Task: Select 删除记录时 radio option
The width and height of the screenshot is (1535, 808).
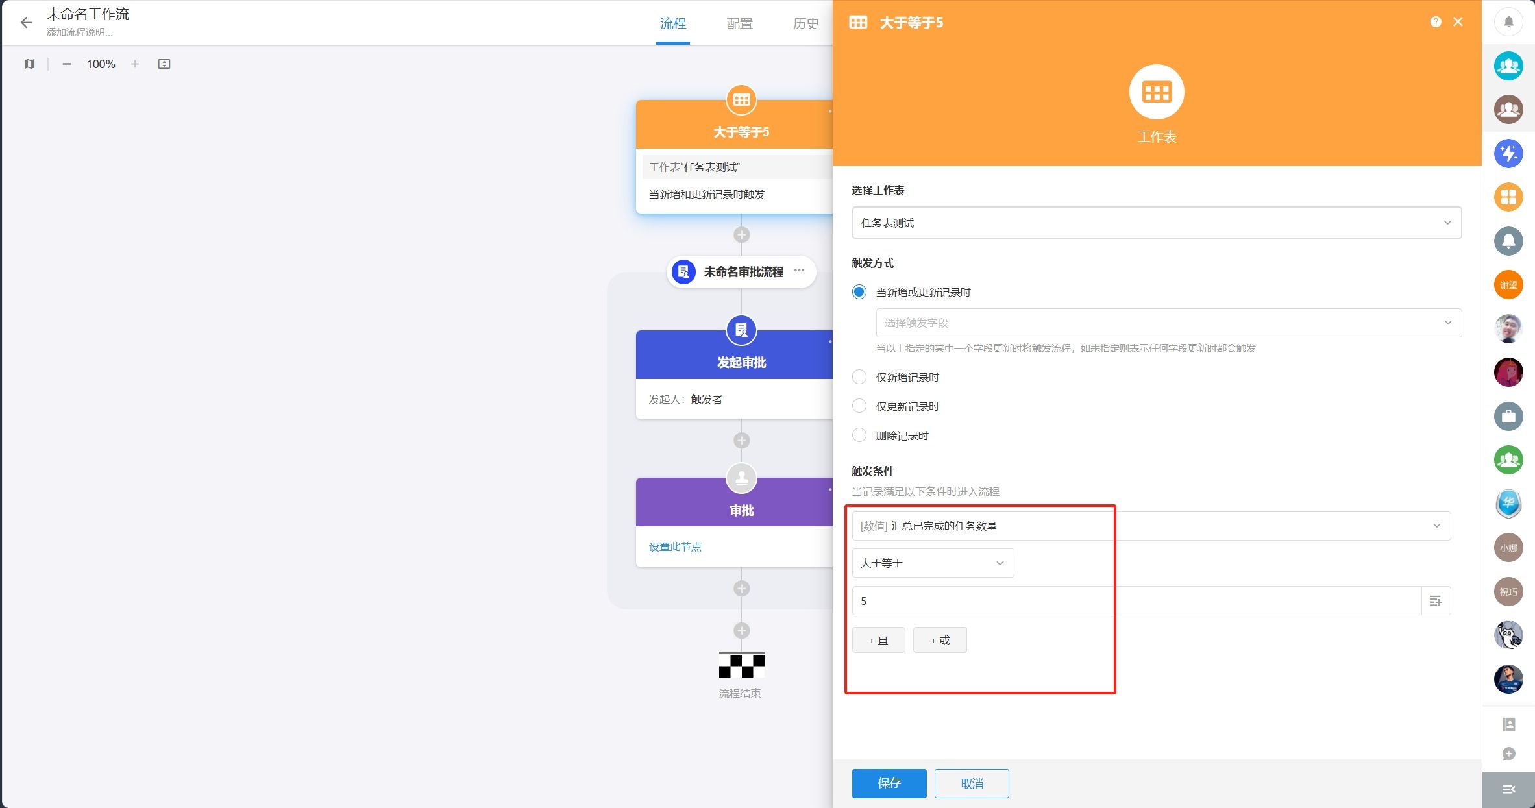Action: [859, 435]
